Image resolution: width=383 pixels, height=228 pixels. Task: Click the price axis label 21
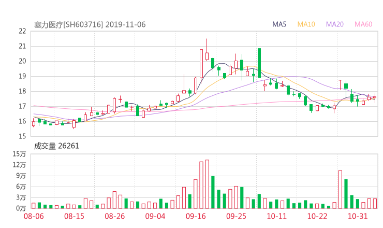22,46
